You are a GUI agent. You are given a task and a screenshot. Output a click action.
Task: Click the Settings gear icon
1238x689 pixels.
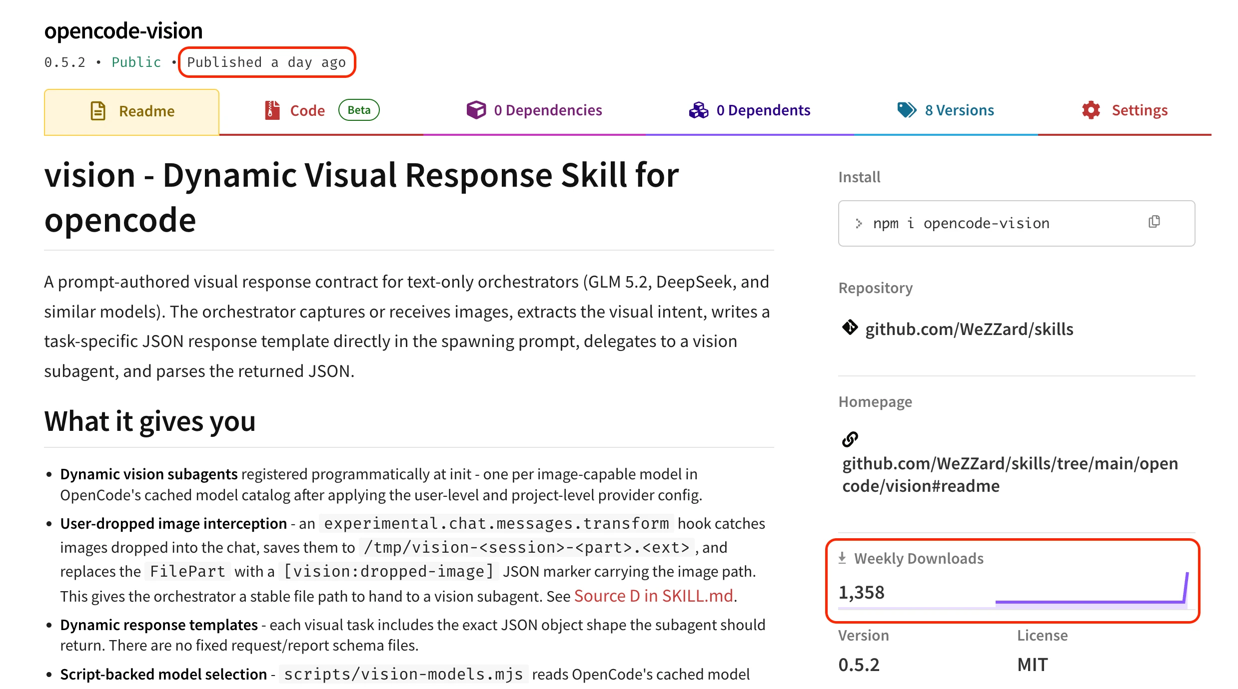(x=1091, y=110)
